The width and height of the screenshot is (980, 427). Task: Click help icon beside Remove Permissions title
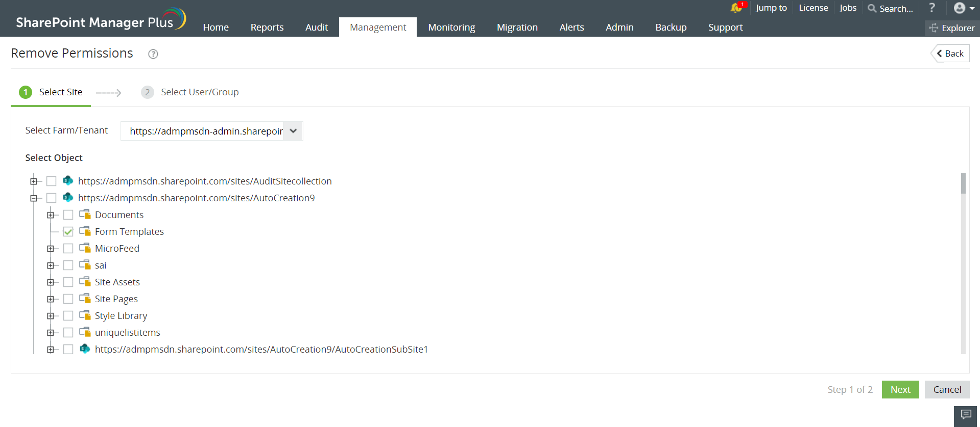coord(153,54)
